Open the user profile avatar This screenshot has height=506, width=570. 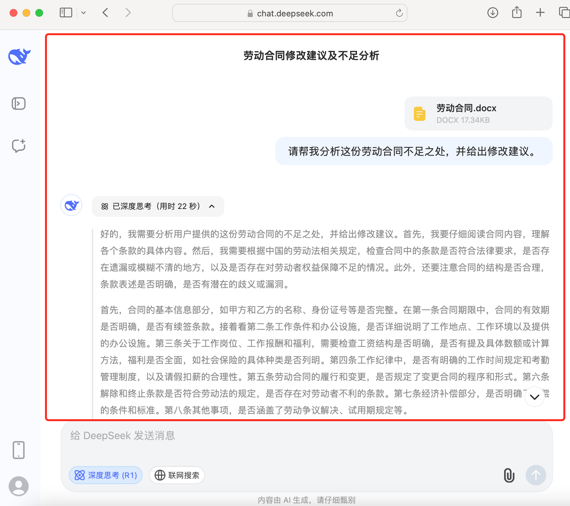click(19, 486)
